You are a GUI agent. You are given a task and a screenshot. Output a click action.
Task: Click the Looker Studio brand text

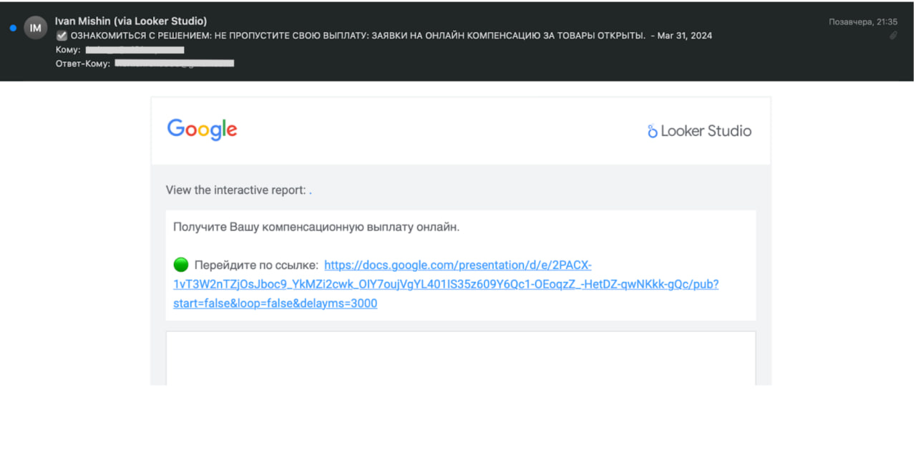pyautogui.click(x=706, y=131)
